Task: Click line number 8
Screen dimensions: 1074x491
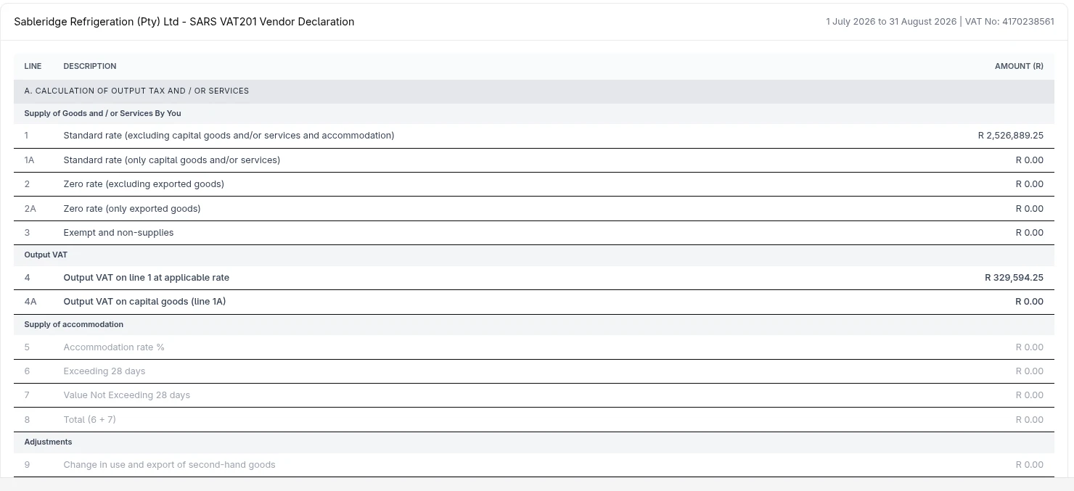Action: [28, 420]
